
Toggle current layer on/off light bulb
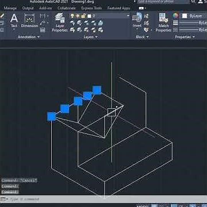pyautogui.click(x=72, y=16)
